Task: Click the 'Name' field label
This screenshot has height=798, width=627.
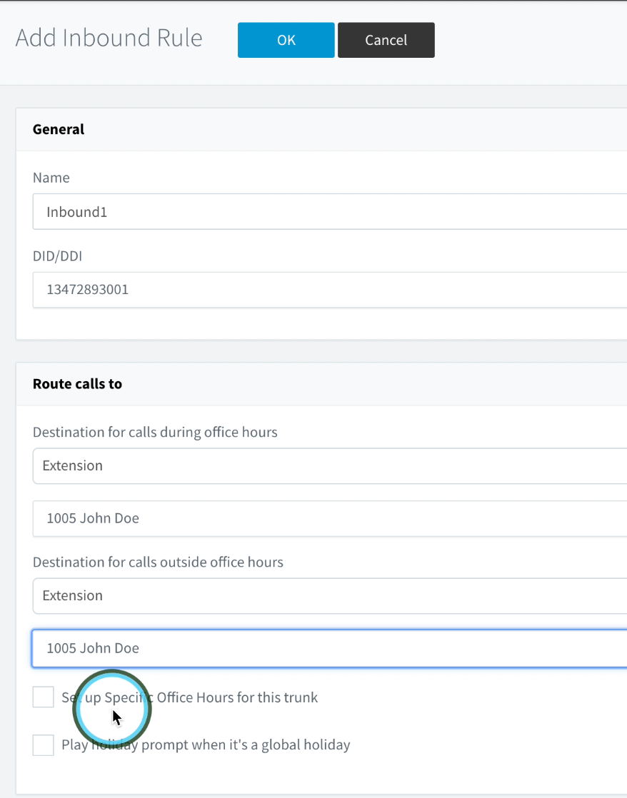Action: coord(51,178)
